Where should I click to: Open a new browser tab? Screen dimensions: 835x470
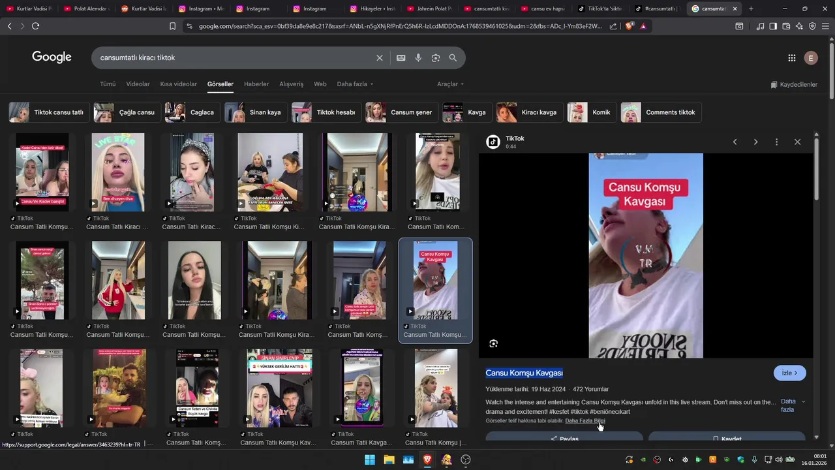tap(751, 8)
